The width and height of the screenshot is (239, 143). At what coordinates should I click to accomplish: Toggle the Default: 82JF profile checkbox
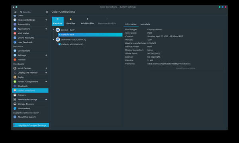click(59, 35)
